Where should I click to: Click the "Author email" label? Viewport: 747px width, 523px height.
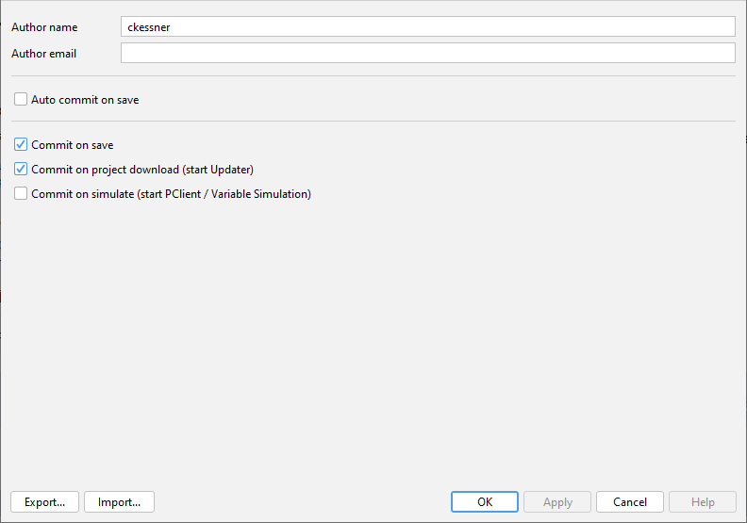coord(44,54)
